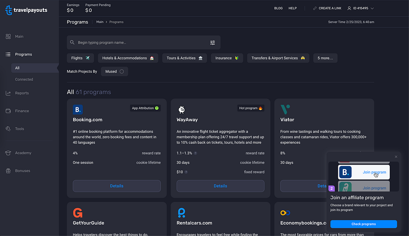Click the BLOG link
Viewport: 409px width, 236px height.
pos(278,8)
